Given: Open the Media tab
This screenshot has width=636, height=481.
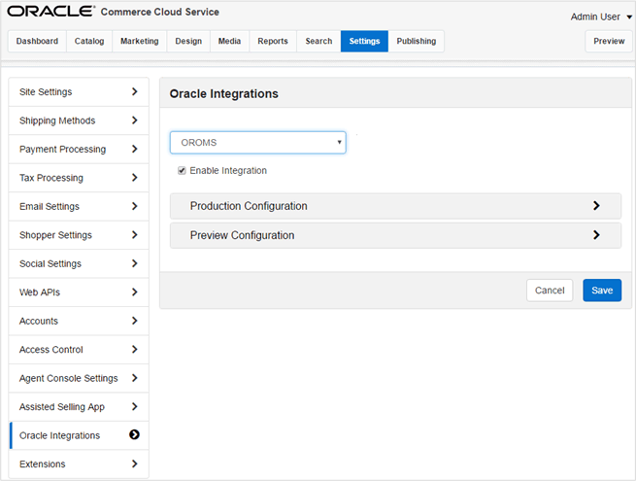Looking at the screenshot, I should [x=229, y=41].
